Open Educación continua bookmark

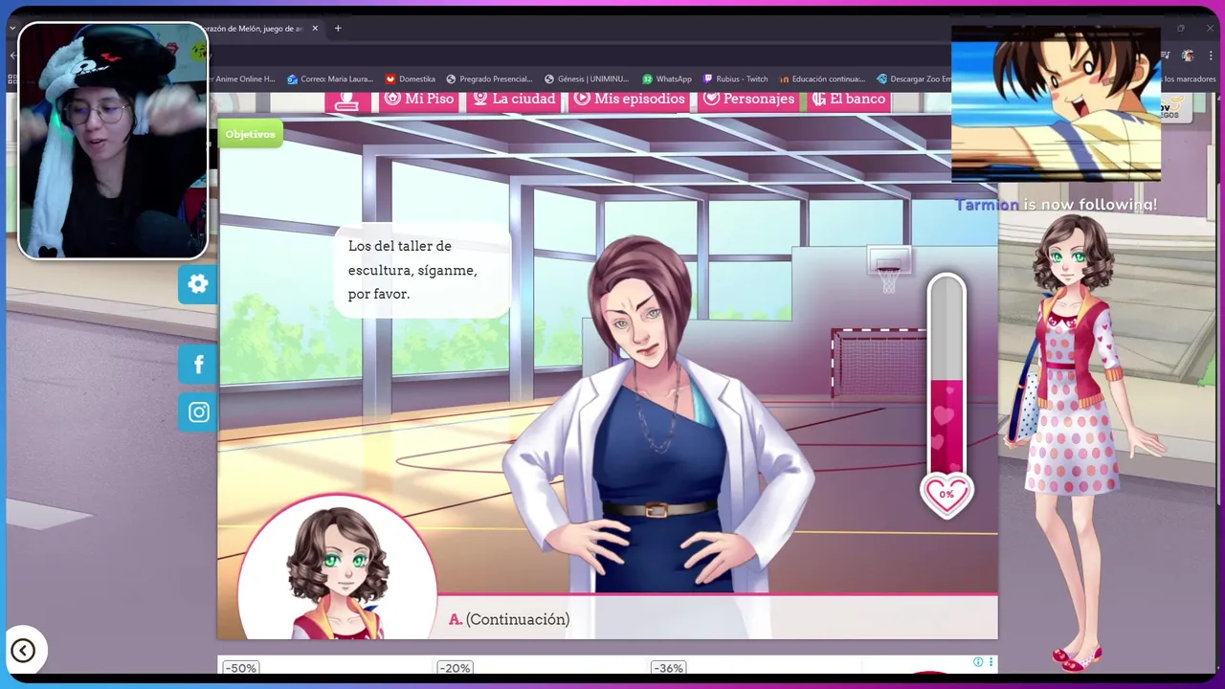coord(822,79)
